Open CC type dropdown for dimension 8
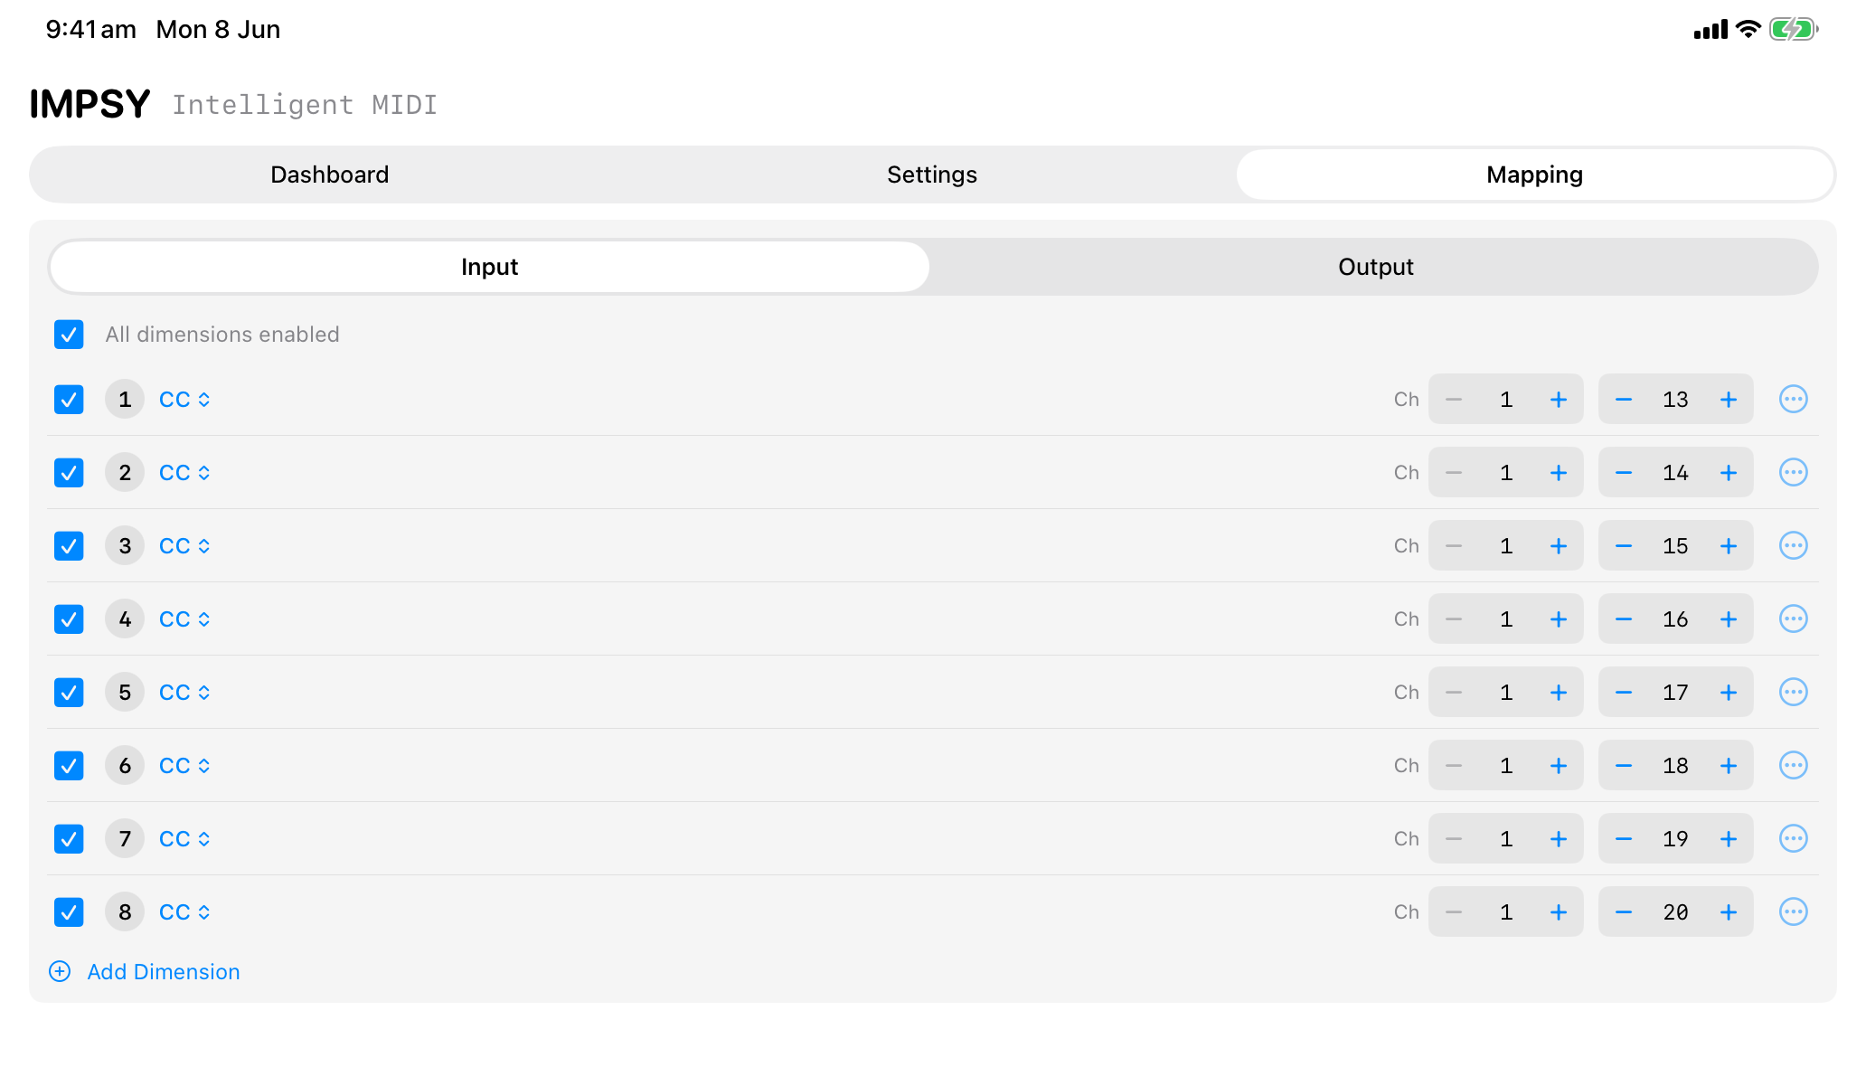The width and height of the screenshot is (1866, 1067). pyautogui.click(x=184, y=911)
